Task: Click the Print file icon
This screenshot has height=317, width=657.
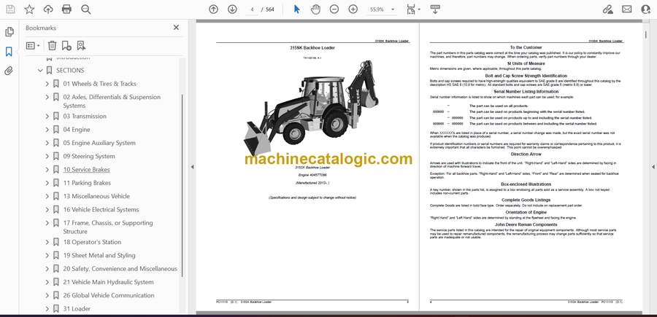Action: point(67,9)
